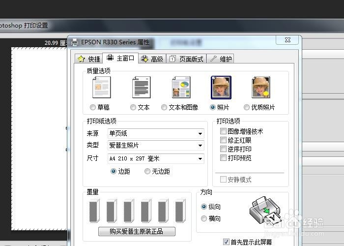The image size is (344, 246).
Task: Click the third ink cartridge level icon
Action: pyautogui.click(x=129, y=211)
